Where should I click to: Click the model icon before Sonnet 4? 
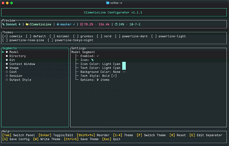pos(4,24)
